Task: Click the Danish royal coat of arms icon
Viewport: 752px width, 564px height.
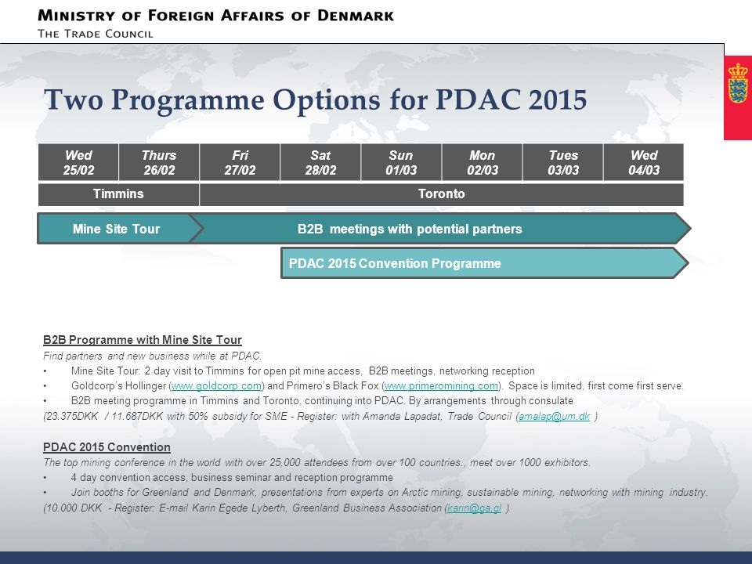Action: [738, 83]
